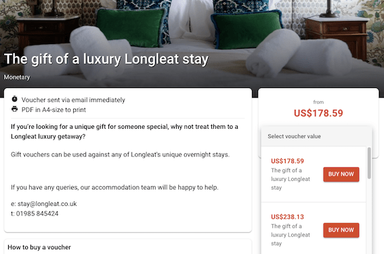
Task: Click the stay@longleat.co.uk email address
Action: tap(47, 204)
